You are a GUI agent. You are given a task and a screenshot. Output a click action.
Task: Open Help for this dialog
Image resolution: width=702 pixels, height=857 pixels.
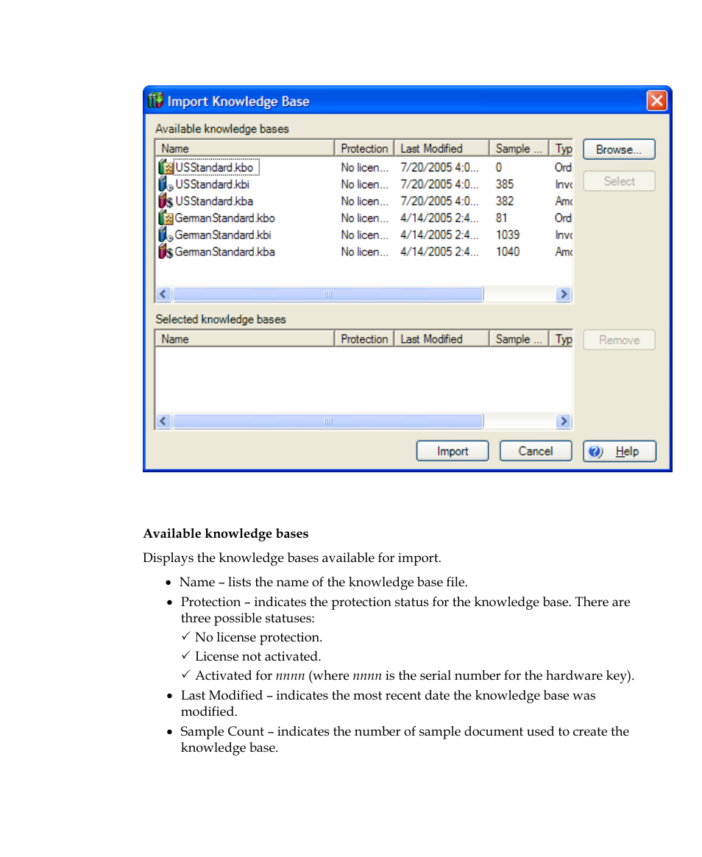(x=620, y=451)
